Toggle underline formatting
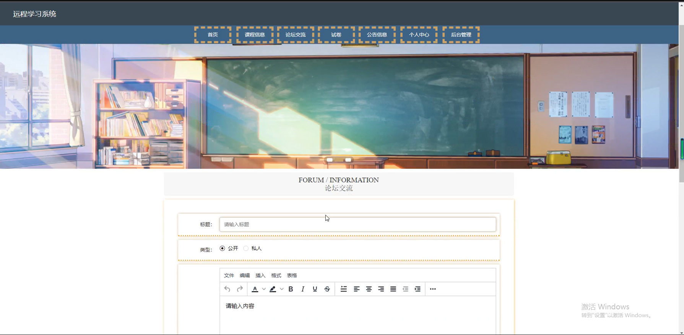This screenshot has height=335, width=684. point(315,289)
